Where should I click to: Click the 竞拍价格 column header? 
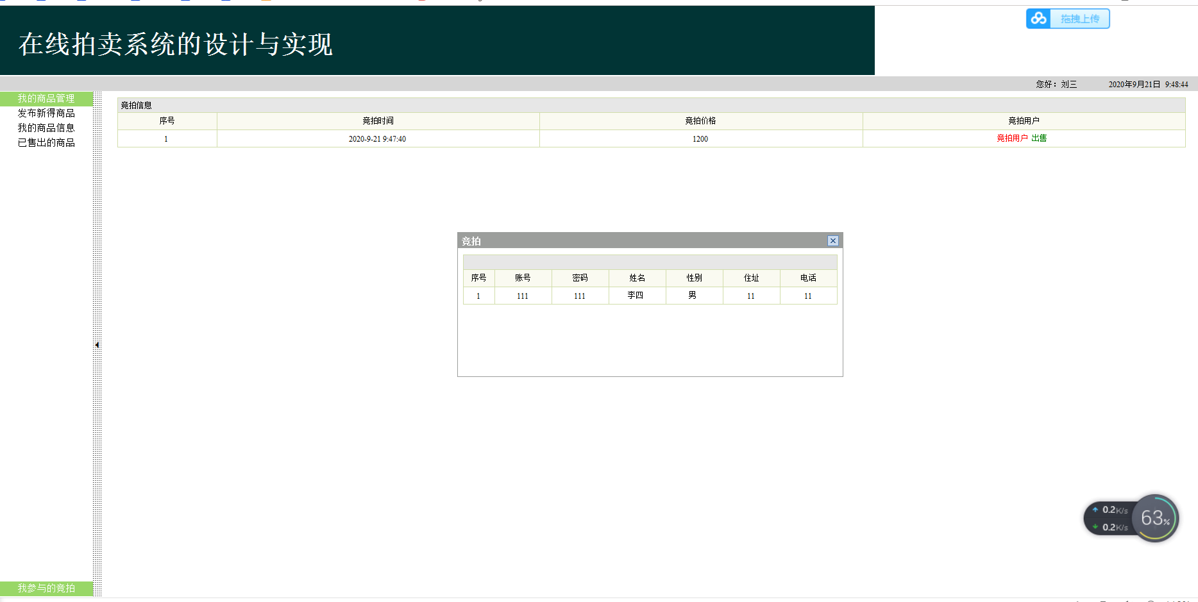[x=700, y=121]
